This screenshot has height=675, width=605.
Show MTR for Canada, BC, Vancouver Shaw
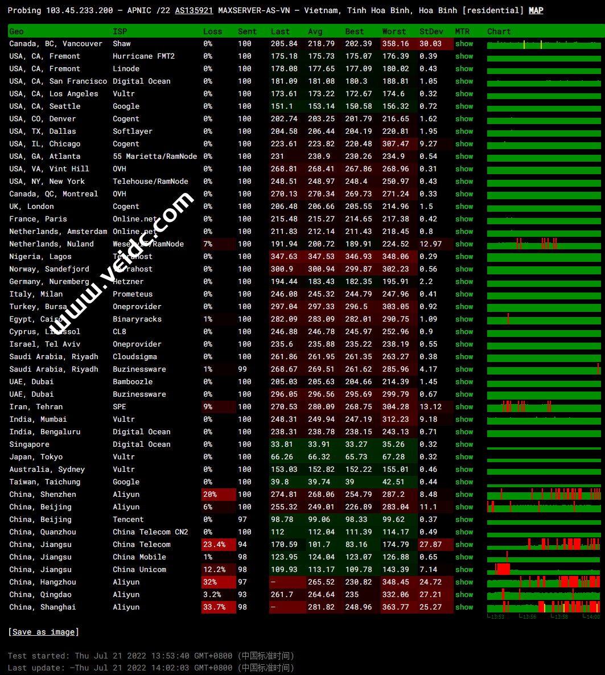(464, 44)
